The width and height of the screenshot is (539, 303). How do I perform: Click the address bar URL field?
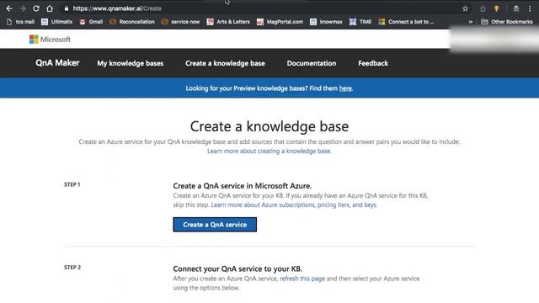pos(261,8)
